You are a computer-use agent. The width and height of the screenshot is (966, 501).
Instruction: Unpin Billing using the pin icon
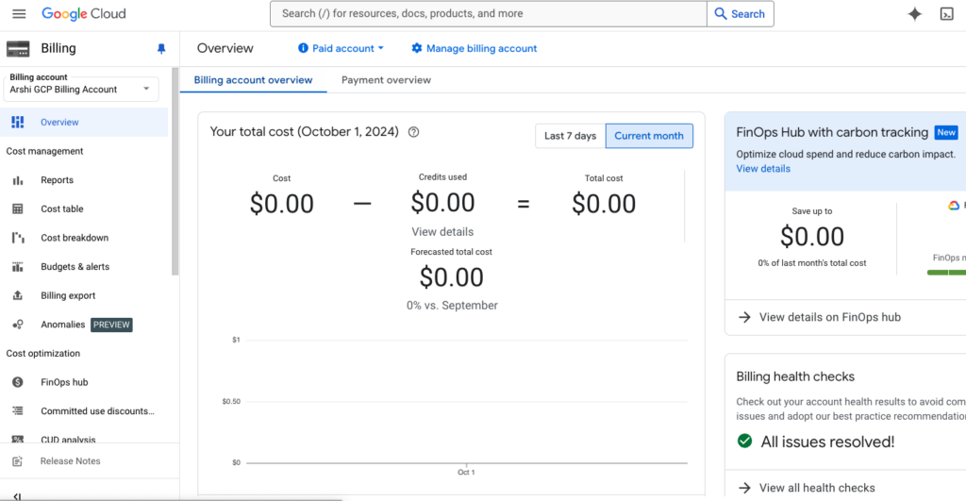161,49
